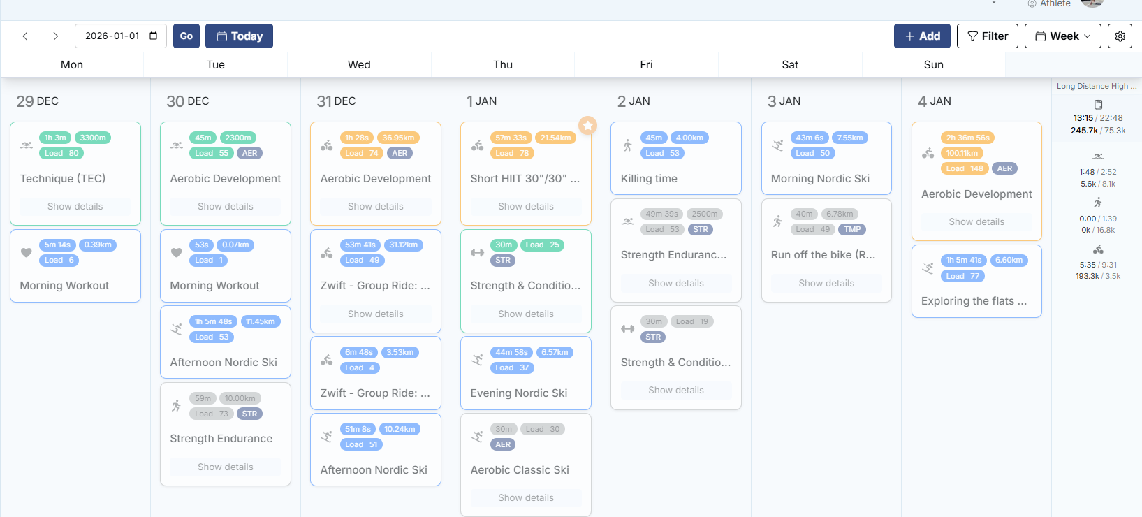1142x517 pixels.
Task: Click the date input field
Action: point(112,36)
